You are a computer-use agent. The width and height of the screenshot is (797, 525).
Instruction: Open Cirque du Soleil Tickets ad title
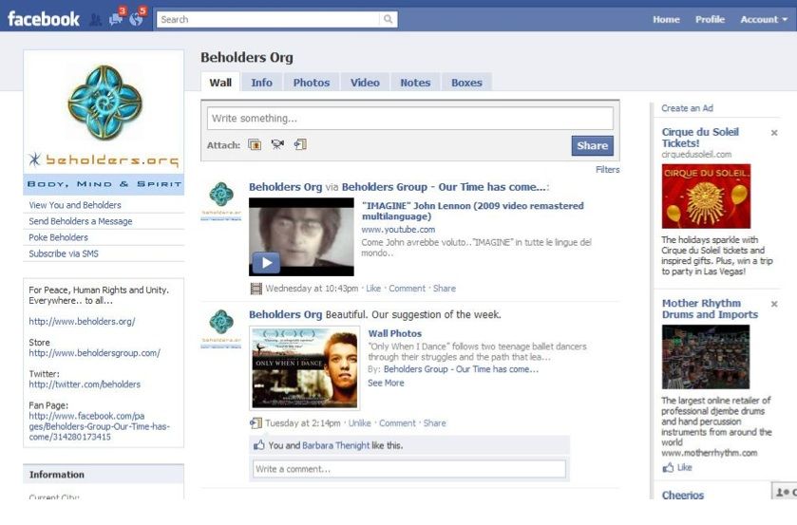click(700, 138)
